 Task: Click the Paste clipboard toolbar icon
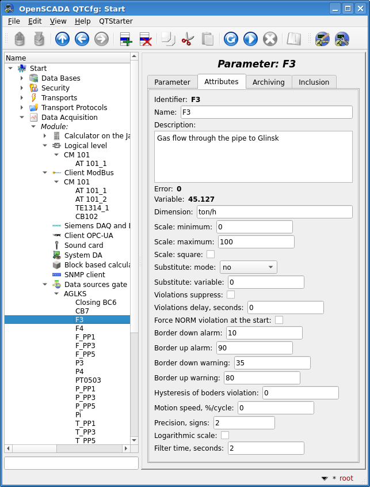coord(207,39)
